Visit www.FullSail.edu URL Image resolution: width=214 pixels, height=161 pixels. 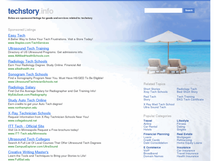[x=19, y=159]
